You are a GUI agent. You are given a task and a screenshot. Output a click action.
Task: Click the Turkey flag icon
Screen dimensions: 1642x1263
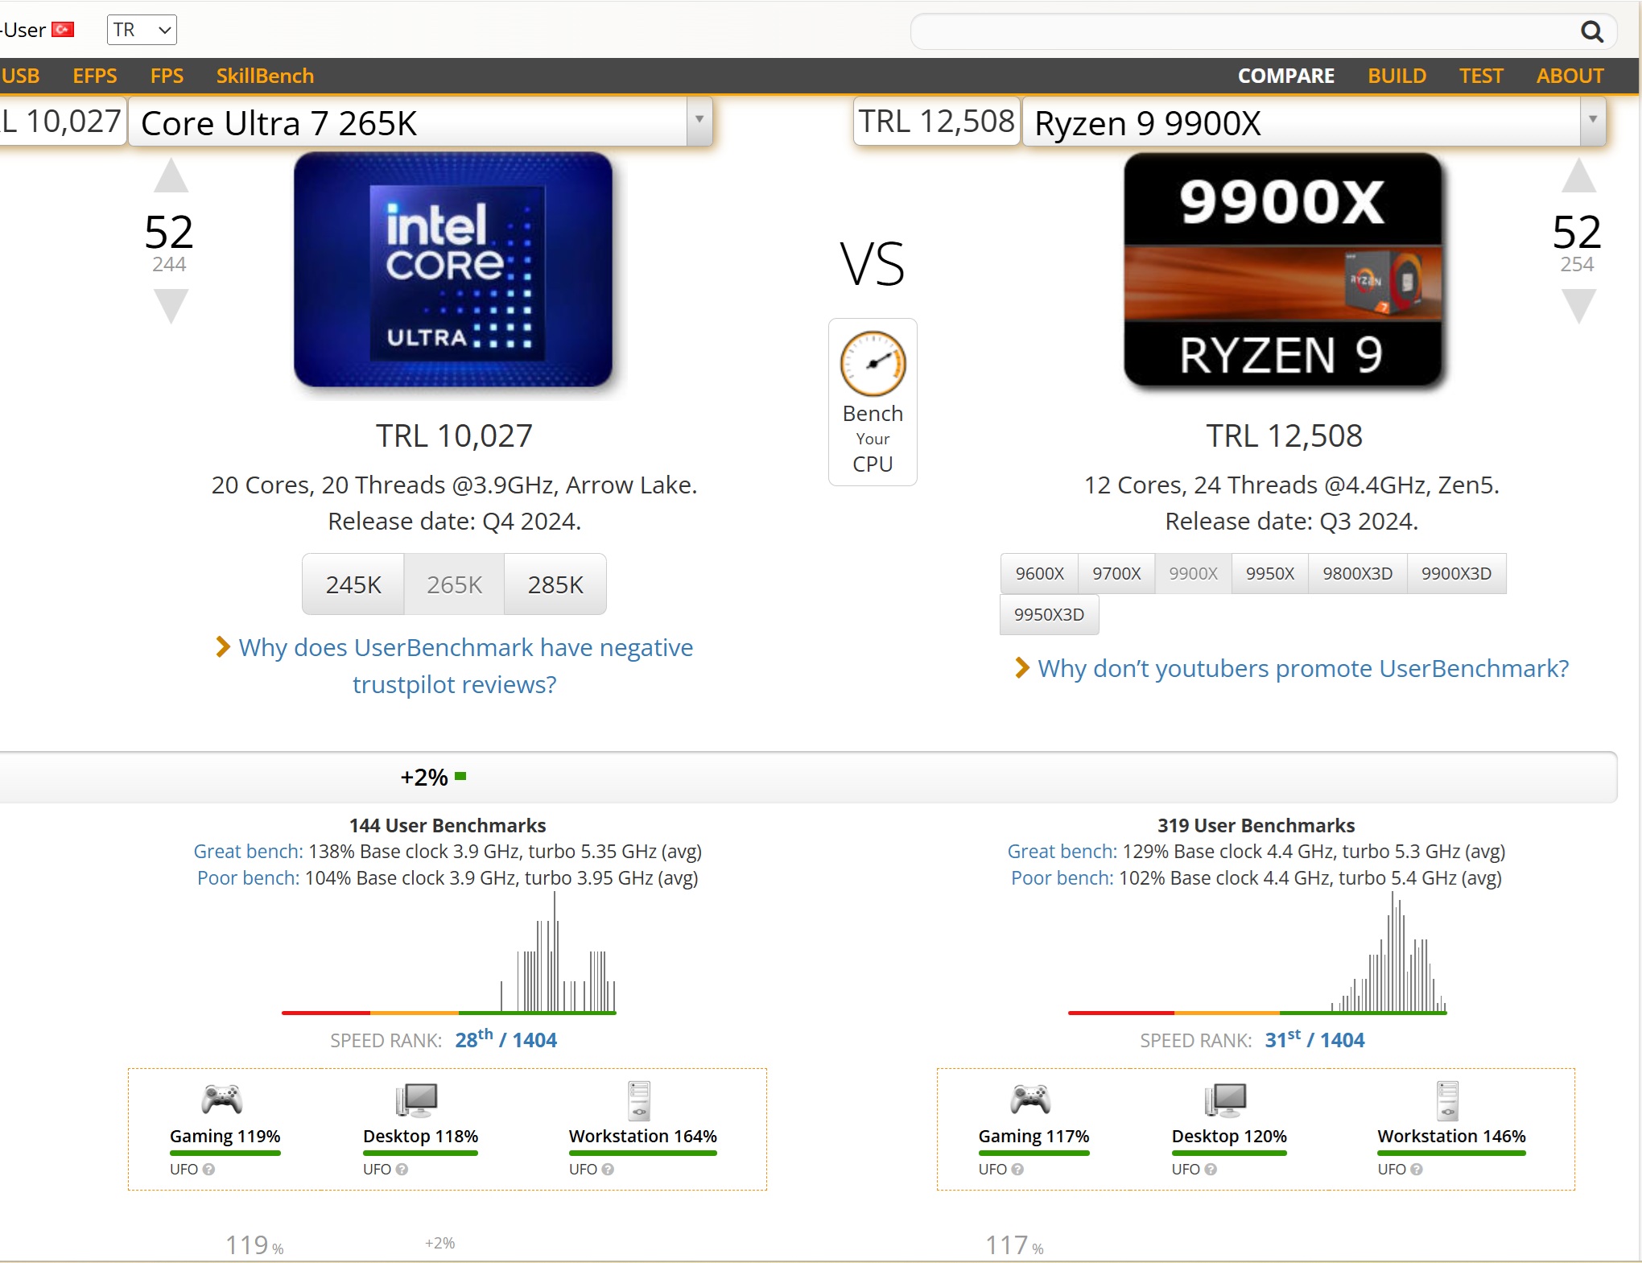click(x=63, y=30)
